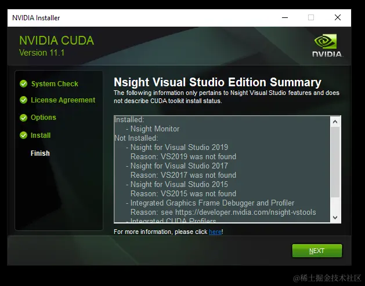Click 'Reason: VS2015 was not found' line
The image size is (365, 286).
point(183,194)
